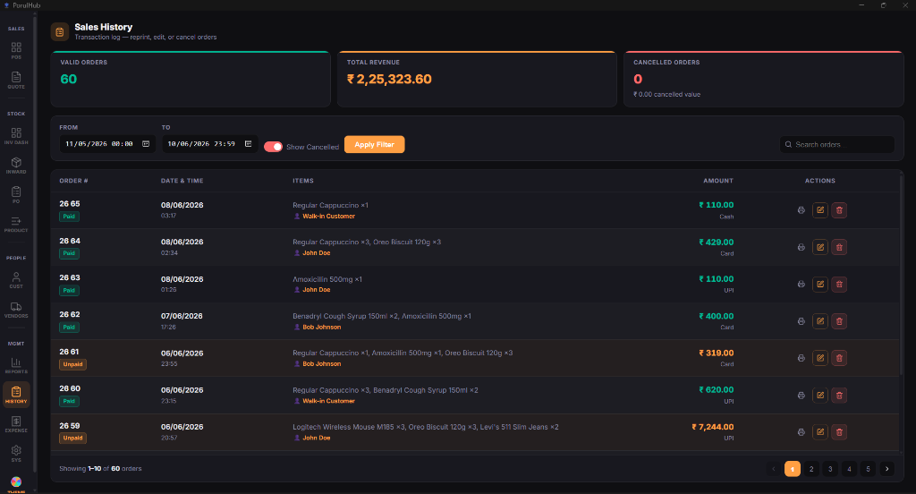Delete order 26 64
Viewport: 916px width, 494px height.
tap(839, 247)
